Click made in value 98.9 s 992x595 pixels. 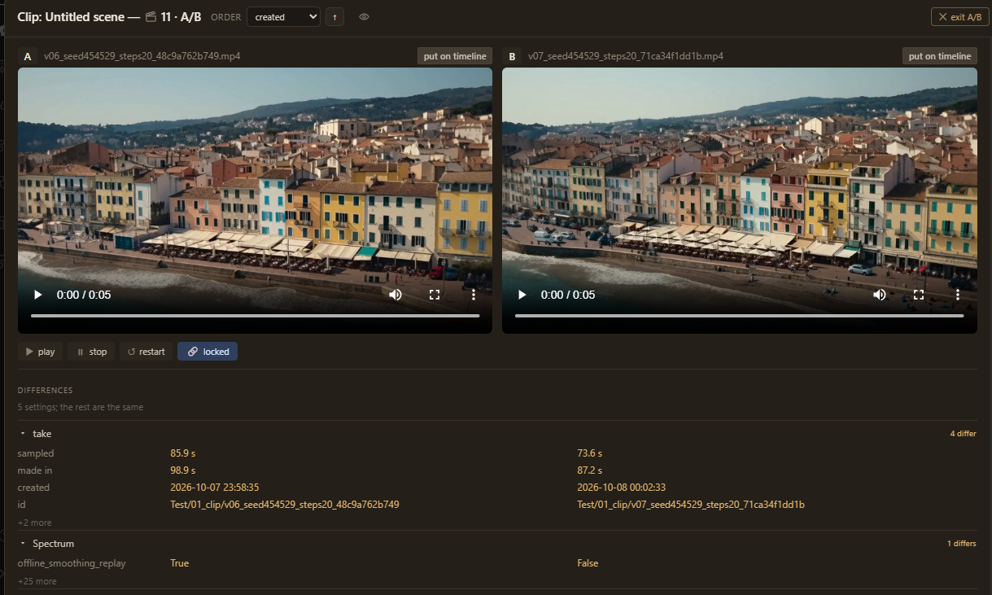pyautogui.click(x=182, y=470)
